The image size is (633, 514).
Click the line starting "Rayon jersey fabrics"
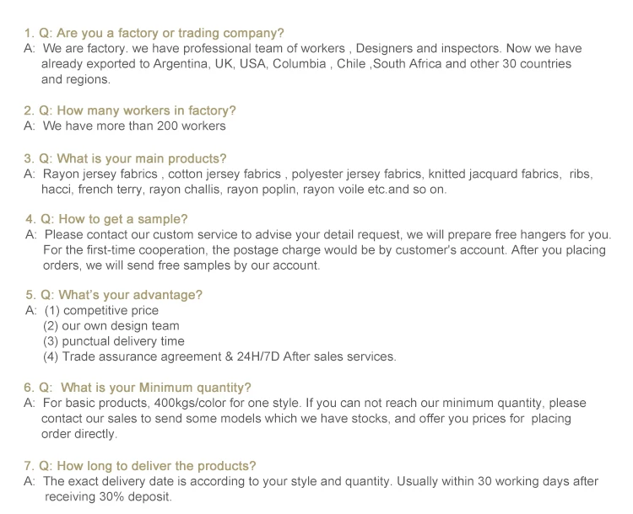pos(317,174)
